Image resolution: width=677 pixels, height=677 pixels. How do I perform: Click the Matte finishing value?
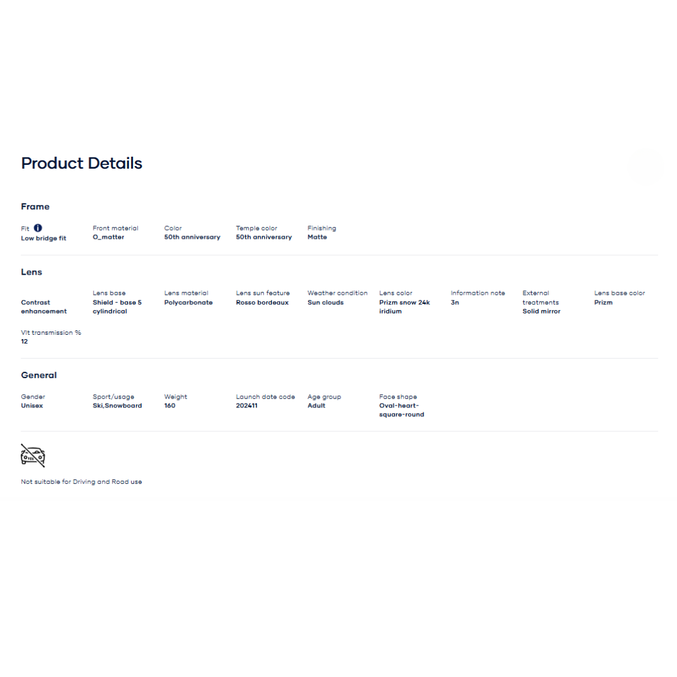317,238
